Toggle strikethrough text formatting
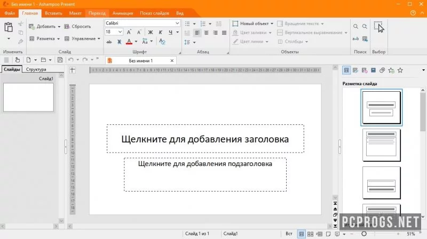This screenshot has width=427, height=239. click(x=109, y=42)
